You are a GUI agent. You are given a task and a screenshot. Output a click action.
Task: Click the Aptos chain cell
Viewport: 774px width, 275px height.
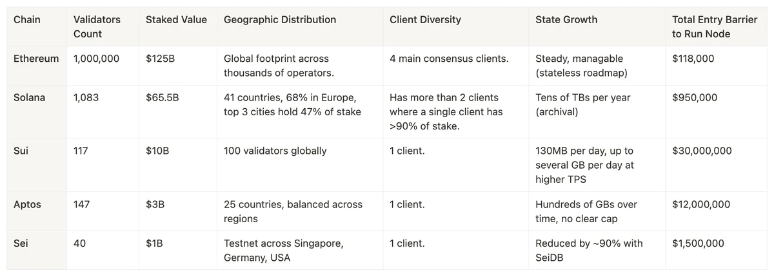[x=27, y=204]
